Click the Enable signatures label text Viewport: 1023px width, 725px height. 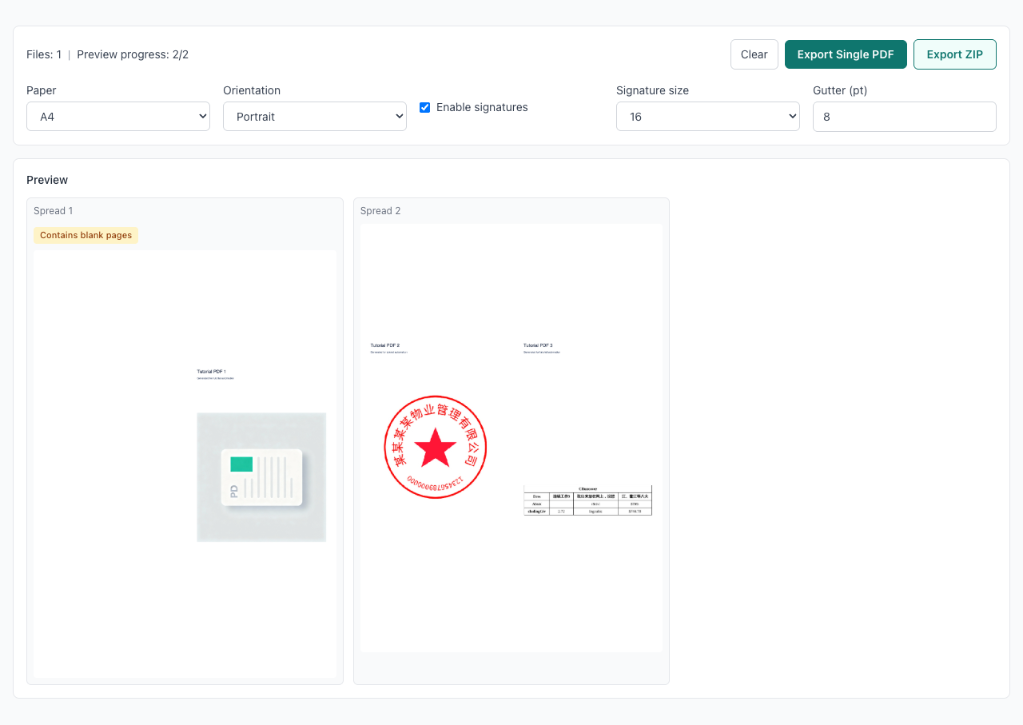(x=482, y=107)
